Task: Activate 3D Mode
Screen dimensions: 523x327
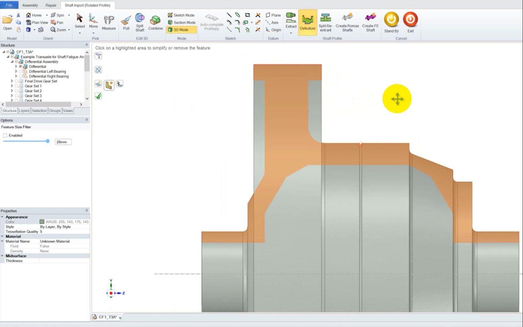Action: click(181, 30)
